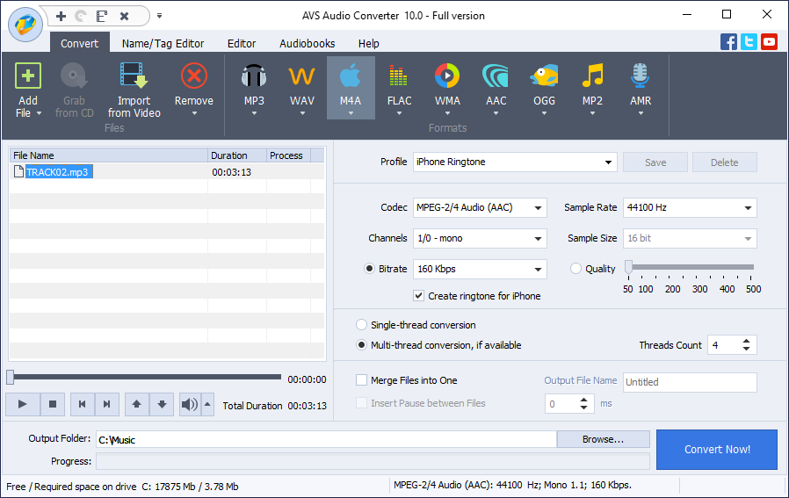Viewport: 789px width, 498px height.
Task: Move the selected file up in list
Action: click(x=136, y=404)
